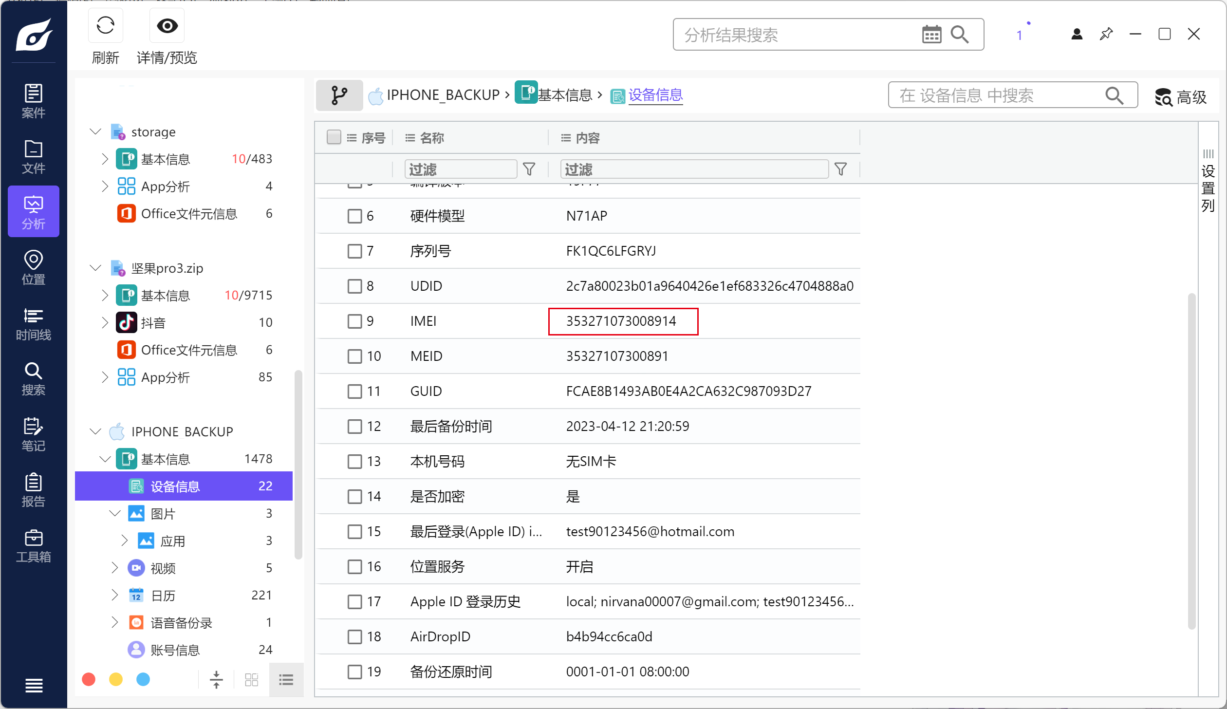Image resolution: width=1227 pixels, height=709 pixels.
Task: Open the 文件 sidebar section
Action: click(x=33, y=157)
